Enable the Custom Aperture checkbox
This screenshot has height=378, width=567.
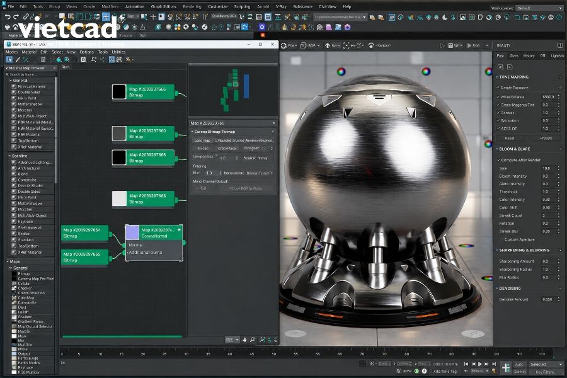click(x=501, y=239)
